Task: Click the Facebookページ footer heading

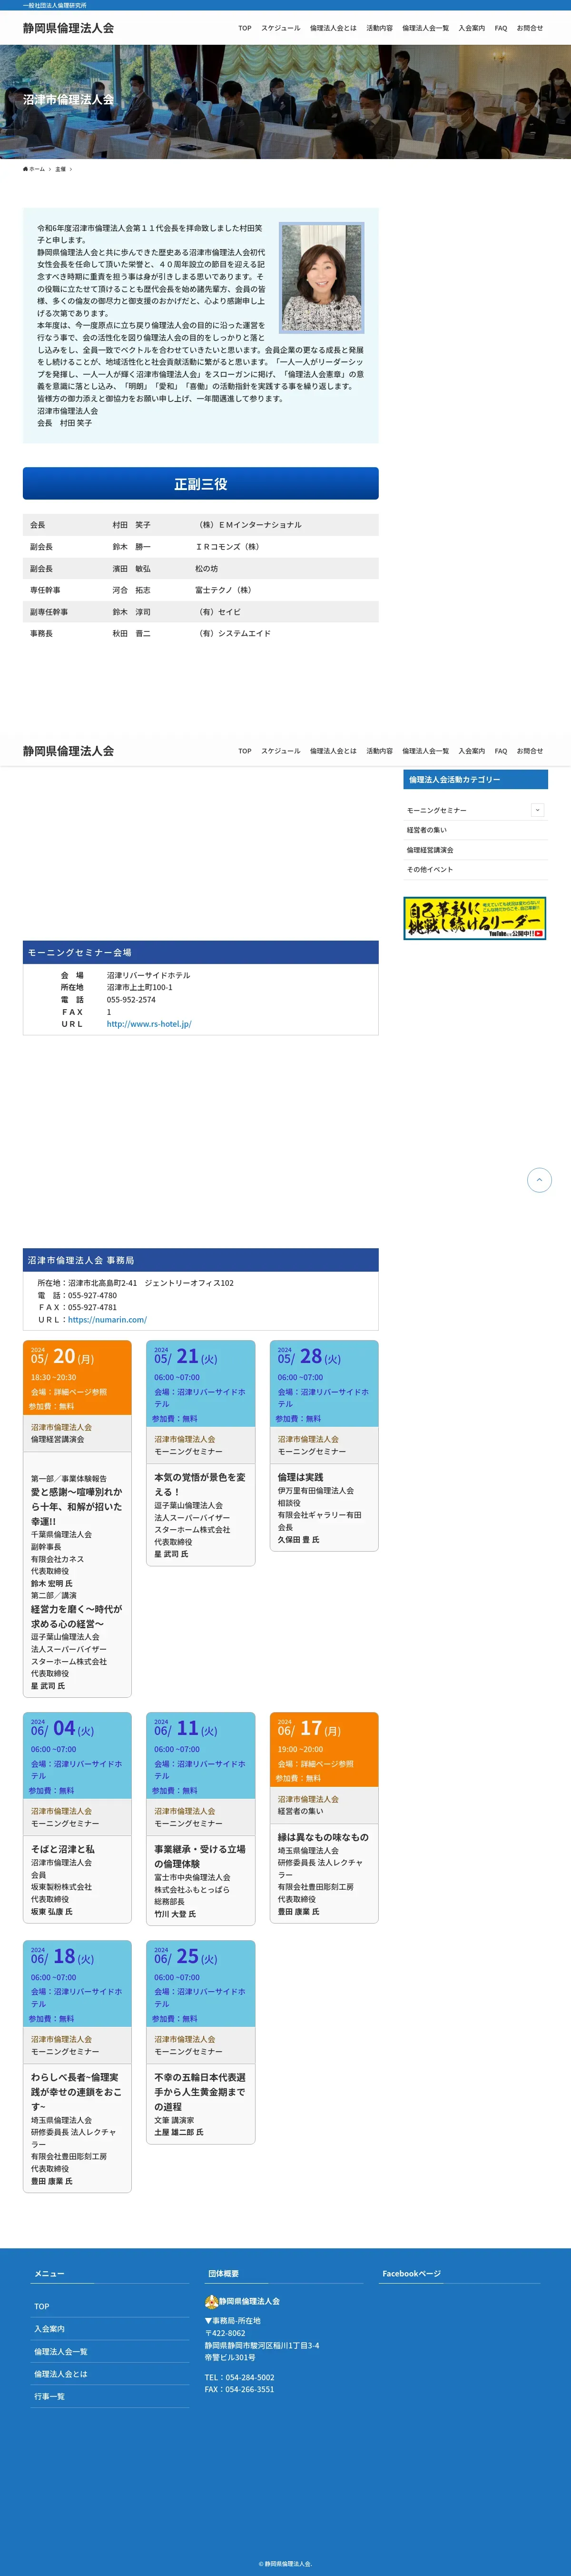Action: coord(411,2274)
